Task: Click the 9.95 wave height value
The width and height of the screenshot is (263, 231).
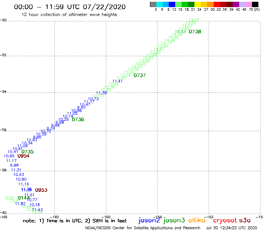Action: (37, 137)
